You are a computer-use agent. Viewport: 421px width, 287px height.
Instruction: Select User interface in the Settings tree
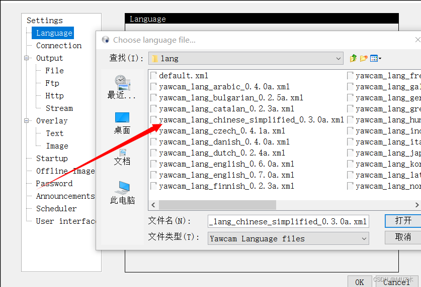coord(66,221)
